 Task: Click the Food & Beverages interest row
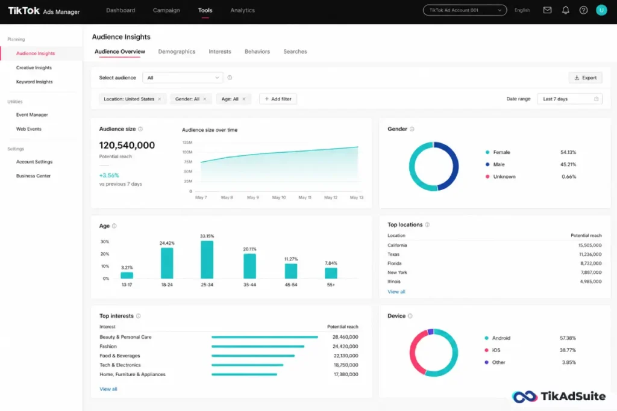pos(228,356)
